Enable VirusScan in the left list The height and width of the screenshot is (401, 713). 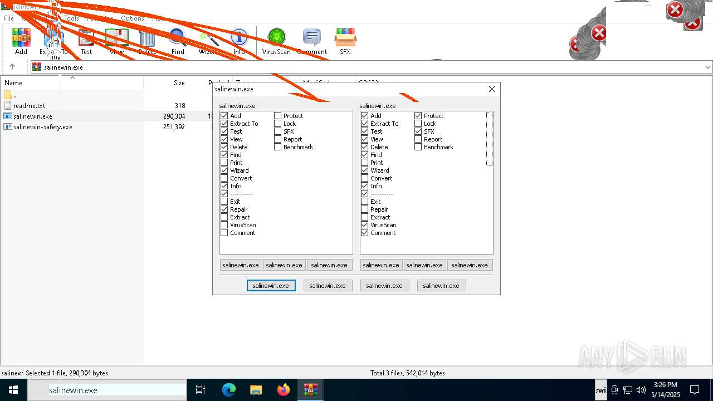pyautogui.click(x=224, y=225)
